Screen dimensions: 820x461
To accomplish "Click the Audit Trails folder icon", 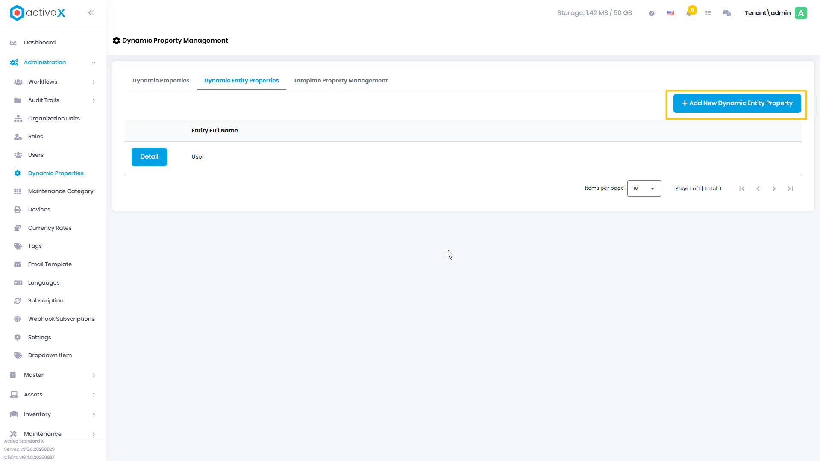I will pyautogui.click(x=18, y=100).
